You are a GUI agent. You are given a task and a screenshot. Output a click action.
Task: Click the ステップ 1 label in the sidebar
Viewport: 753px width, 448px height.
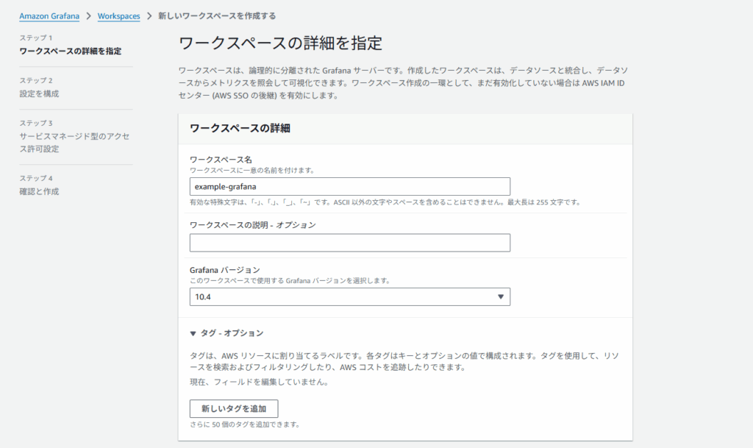pos(36,38)
